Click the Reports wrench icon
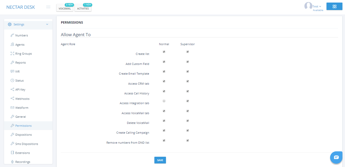Image resolution: width=345 pixels, height=167 pixels. pyautogui.click(x=12, y=63)
